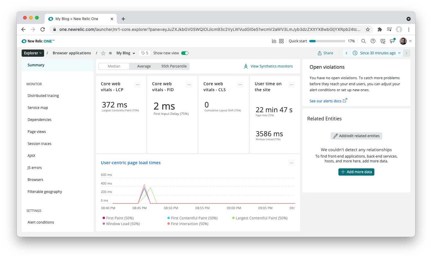
Task: Click the announcements megaphone icon
Action: point(392,41)
